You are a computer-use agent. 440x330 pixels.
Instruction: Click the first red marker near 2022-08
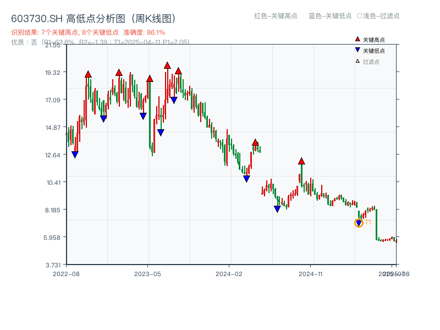(x=88, y=73)
